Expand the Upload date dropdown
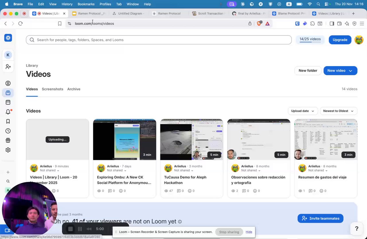 tap(302, 111)
